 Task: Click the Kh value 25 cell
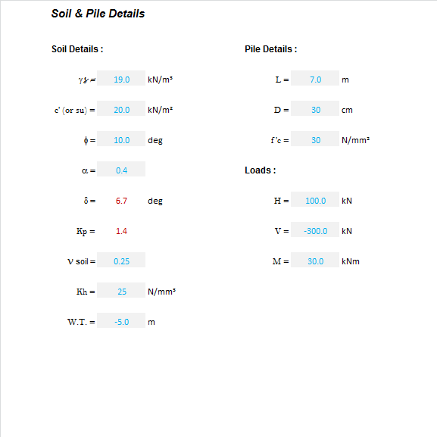click(121, 290)
